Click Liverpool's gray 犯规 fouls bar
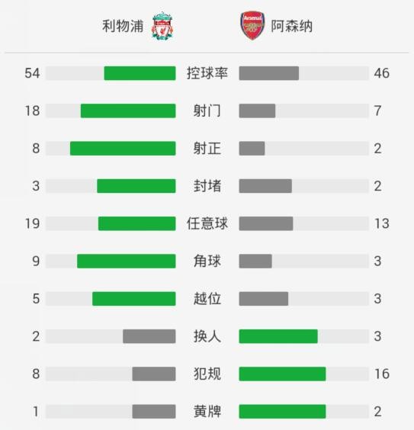Screen dimensions: 414x430 pos(154,374)
